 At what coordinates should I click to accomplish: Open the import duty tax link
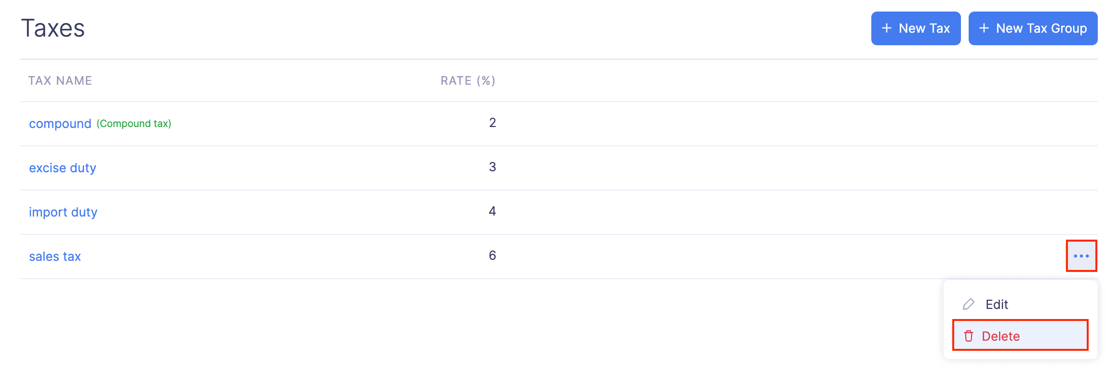click(63, 212)
